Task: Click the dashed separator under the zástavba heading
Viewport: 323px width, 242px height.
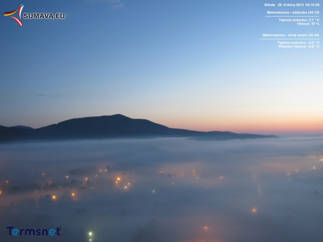Action: pos(292,16)
